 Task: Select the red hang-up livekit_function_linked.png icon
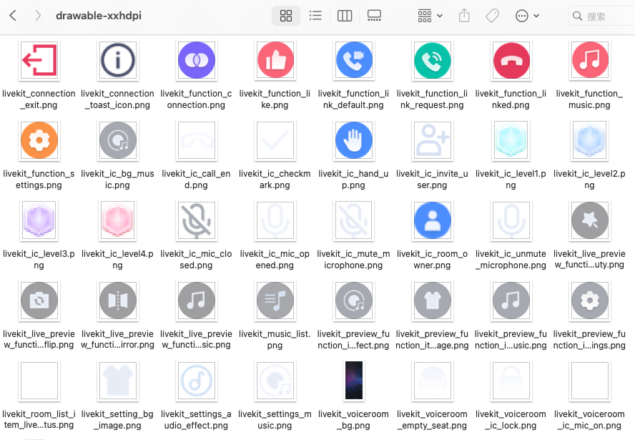[x=511, y=60]
